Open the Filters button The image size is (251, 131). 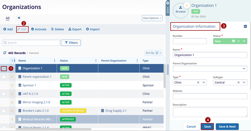pyautogui.click(x=71, y=43)
